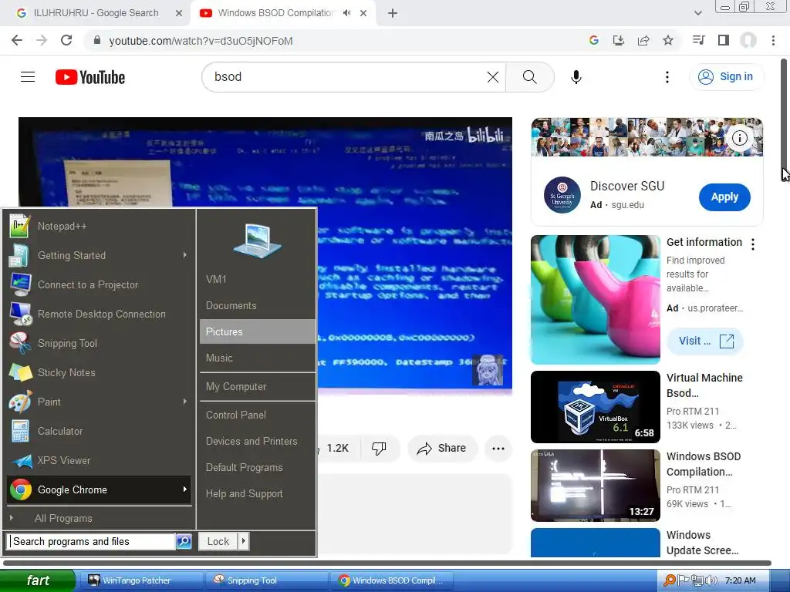The width and height of the screenshot is (790, 592).
Task: Open Chrome side panel icon
Action: pyautogui.click(x=724, y=40)
